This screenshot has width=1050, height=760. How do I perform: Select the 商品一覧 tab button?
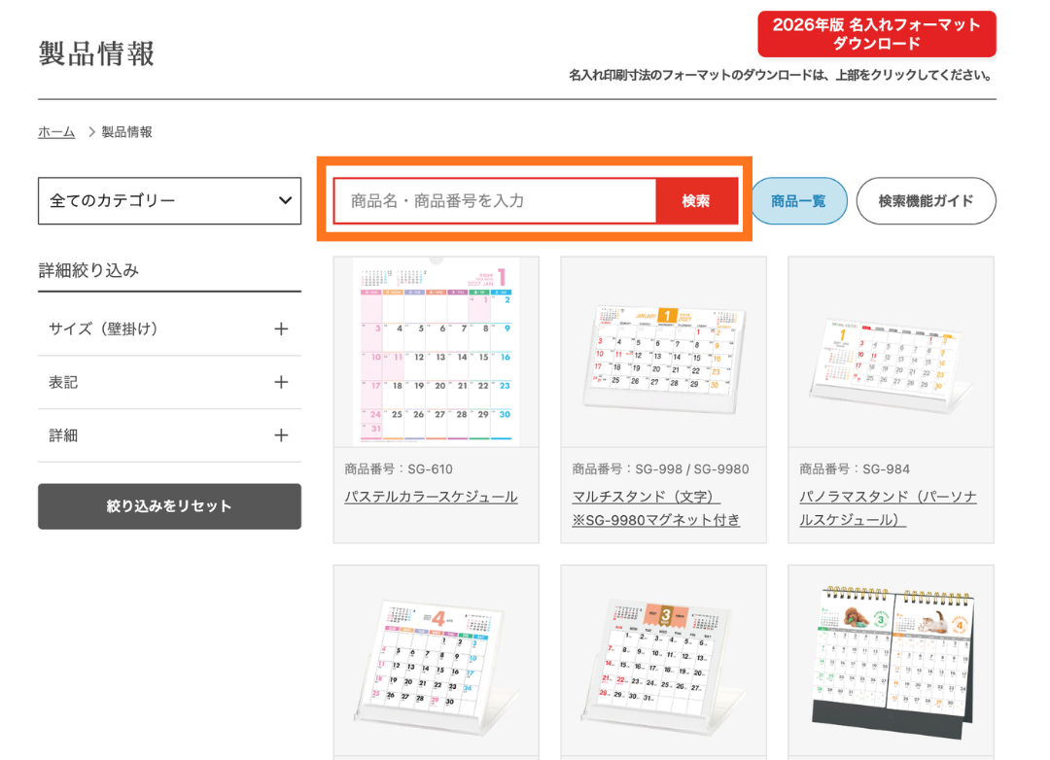click(798, 201)
